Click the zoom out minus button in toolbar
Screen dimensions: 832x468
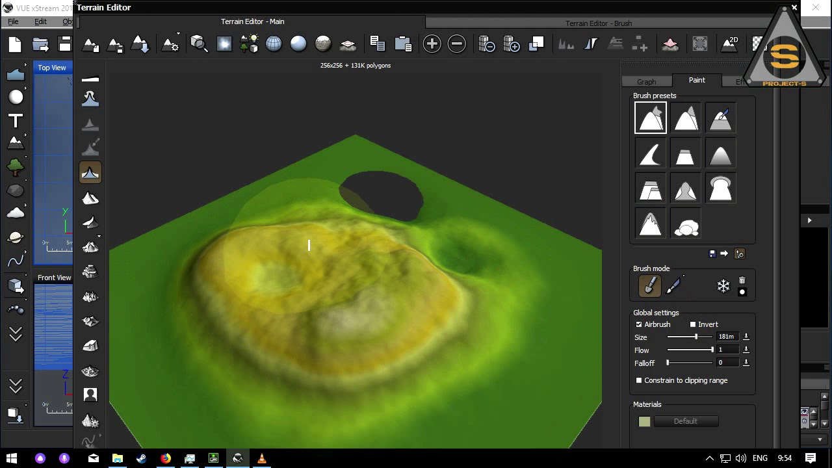point(457,44)
